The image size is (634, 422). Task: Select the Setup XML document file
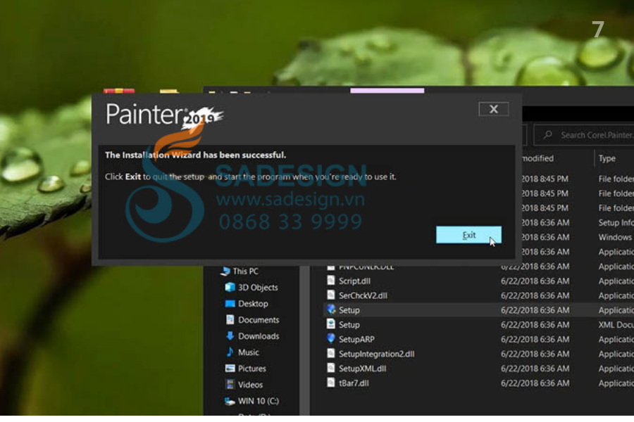click(x=349, y=325)
